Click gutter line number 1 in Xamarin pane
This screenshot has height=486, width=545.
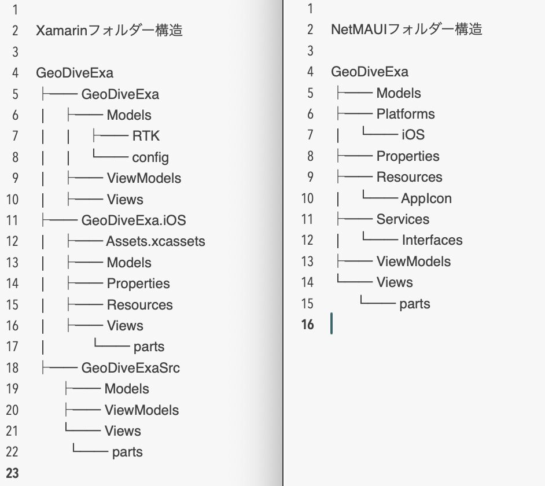coord(15,10)
